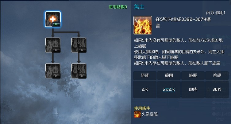Image resolution: width=231 pixels, height=124 pixels.
Task: Select the middle-right dripping flame skill node
Action: (x=79, y=45)
